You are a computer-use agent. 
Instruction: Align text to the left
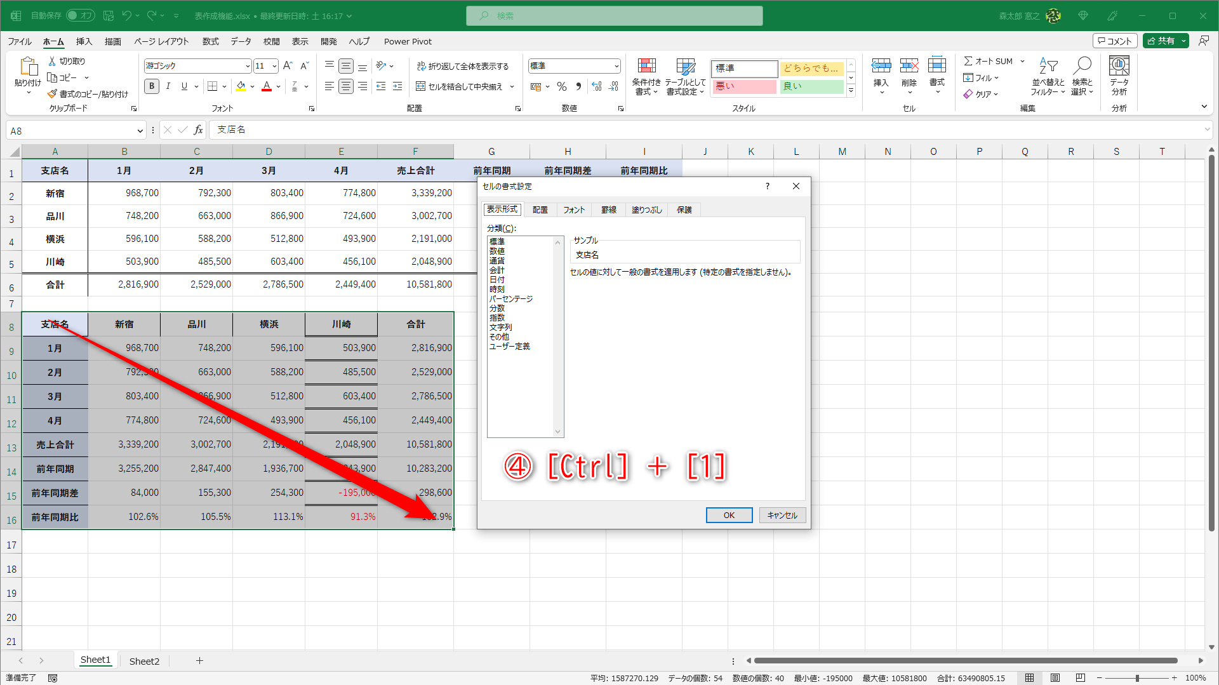[330, 86]
